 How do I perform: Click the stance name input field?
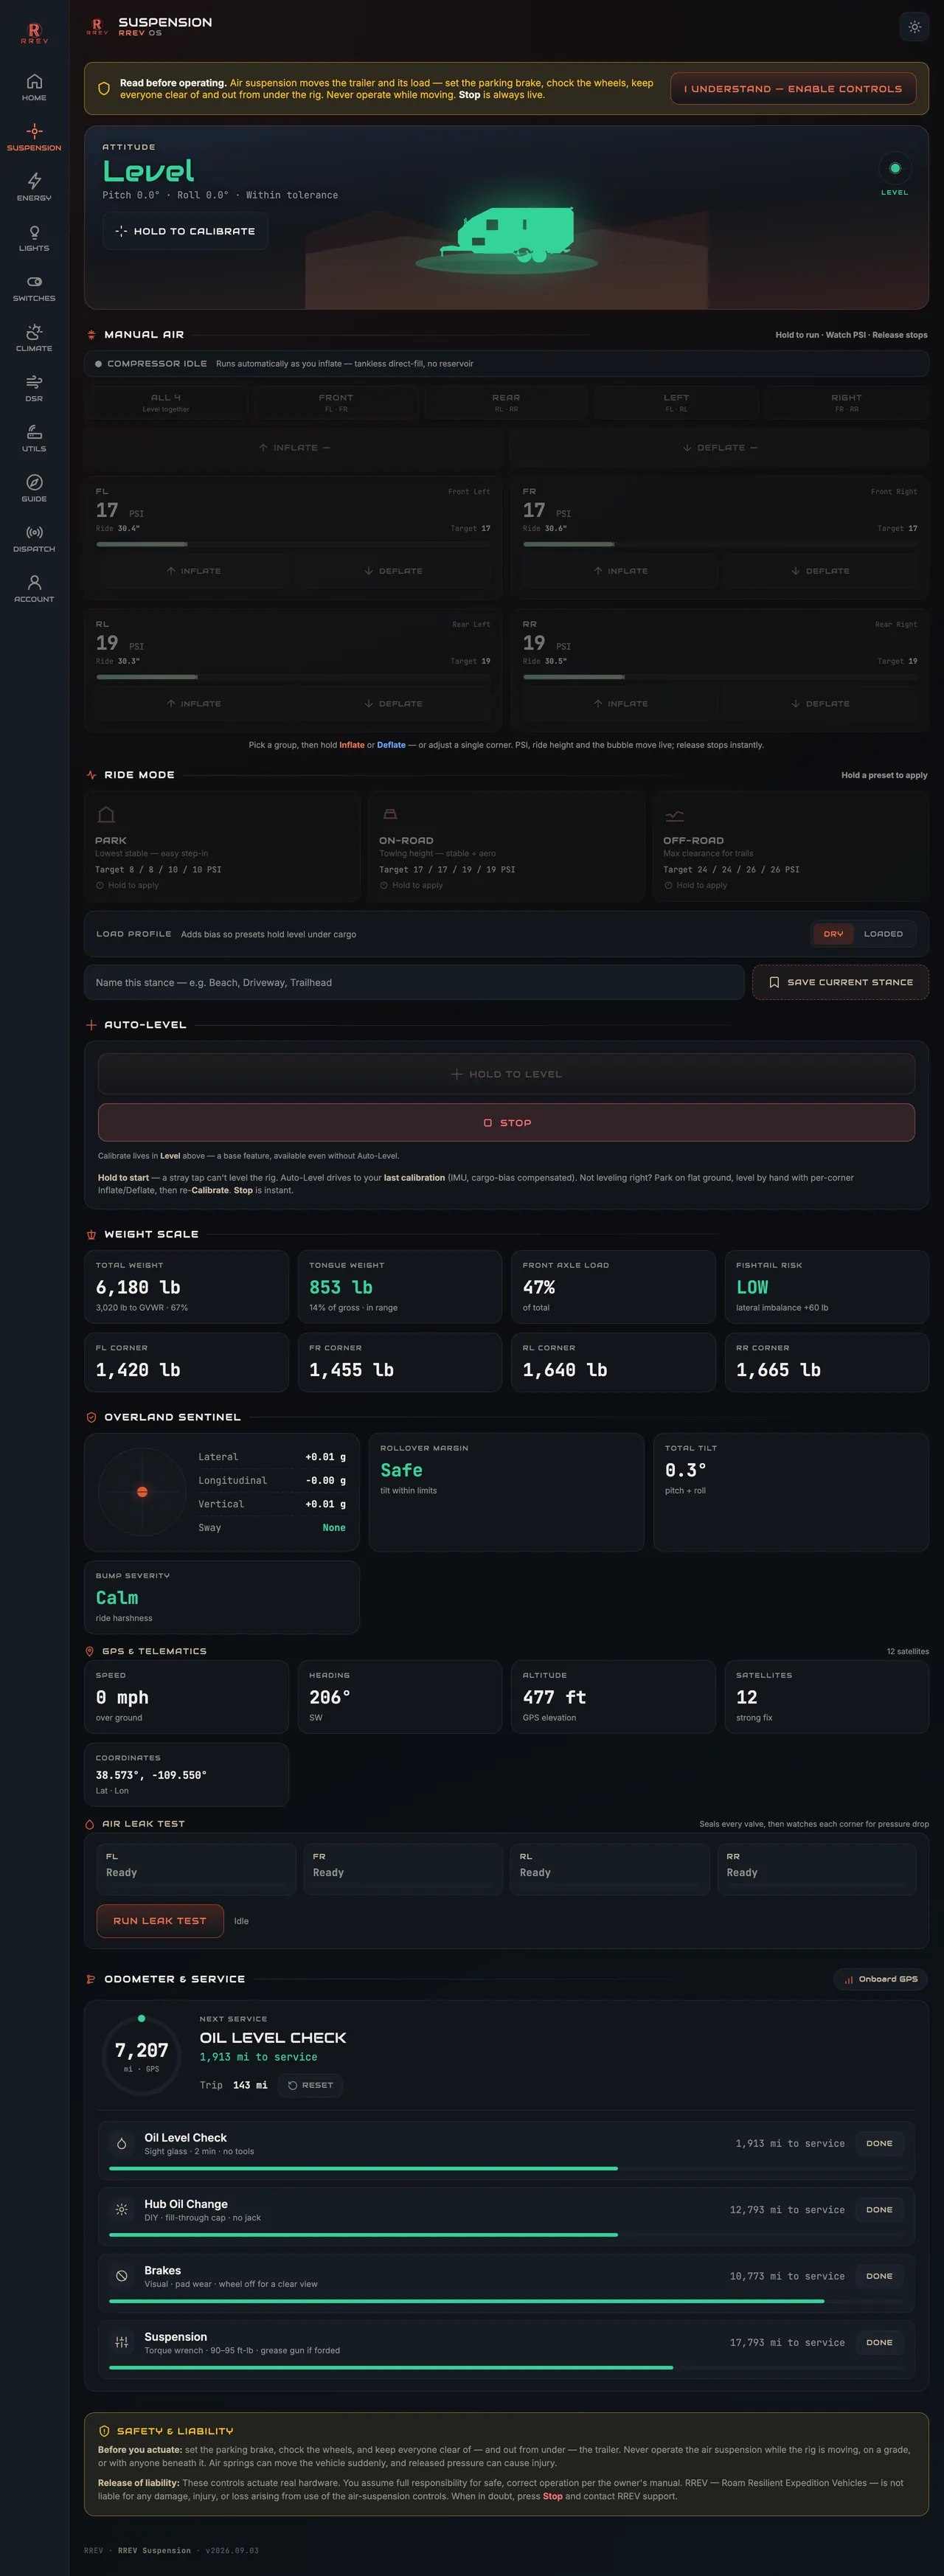(414, 982)
